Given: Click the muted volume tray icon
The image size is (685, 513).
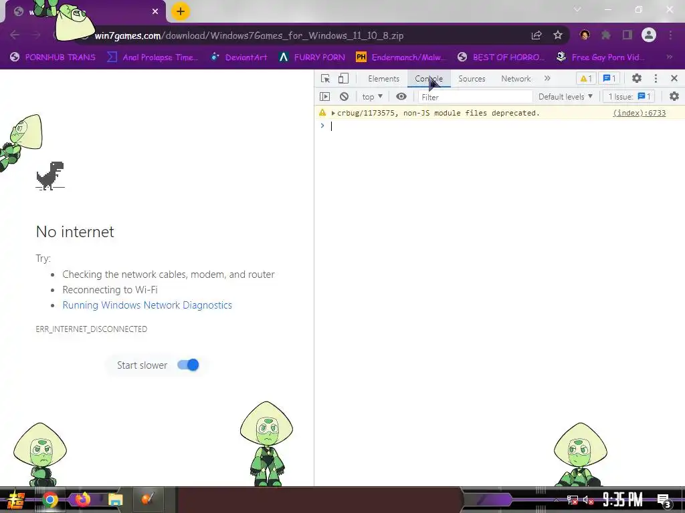Looking at the screenshot, I should pos(588,500).
